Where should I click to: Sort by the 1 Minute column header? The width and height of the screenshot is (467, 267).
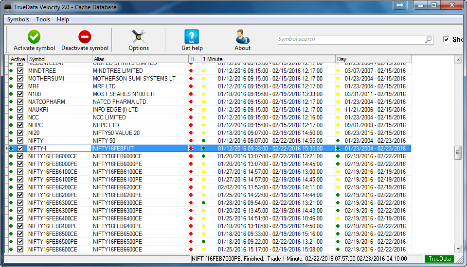pyautogui.click(x=269, y=59)
